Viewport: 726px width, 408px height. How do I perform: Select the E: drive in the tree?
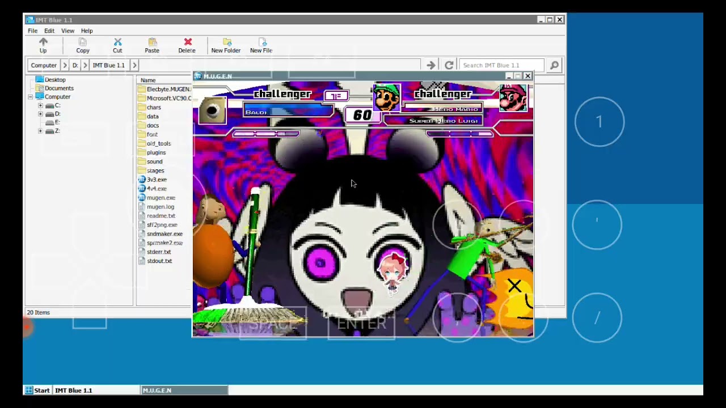pyautogui.click(x=57, y=122)
